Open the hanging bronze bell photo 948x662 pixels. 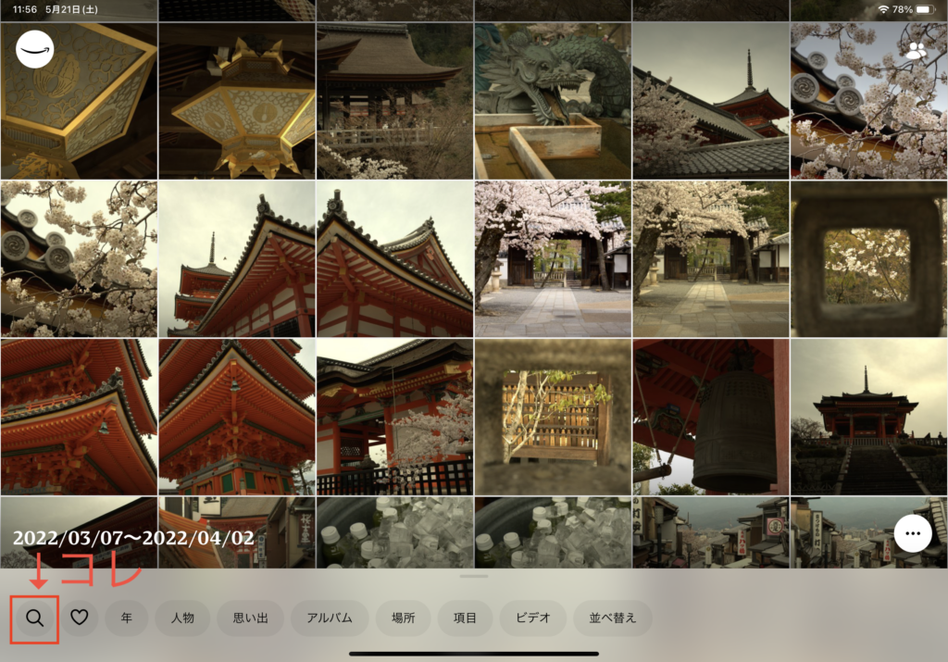click(x=711, y=417)
